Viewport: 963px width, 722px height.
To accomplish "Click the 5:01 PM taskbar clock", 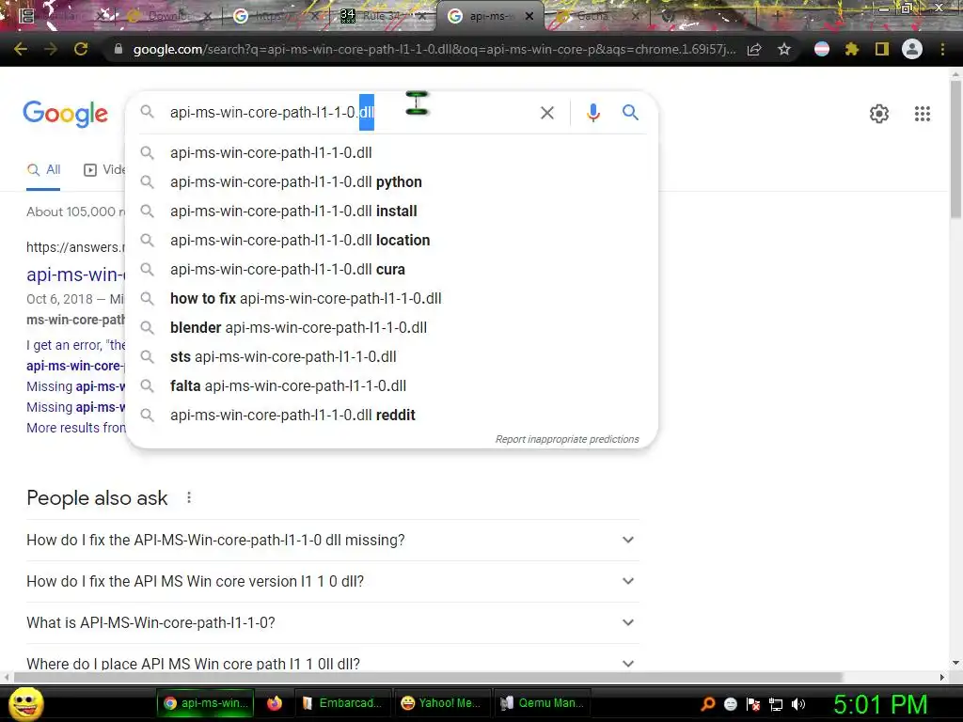I will coord(880,704).
